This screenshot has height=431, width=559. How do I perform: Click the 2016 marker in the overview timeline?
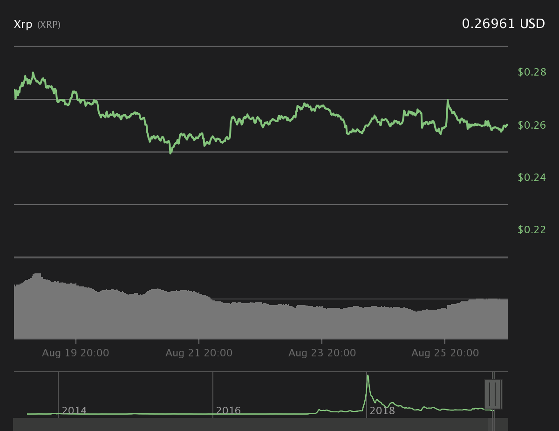pos(228,411)
